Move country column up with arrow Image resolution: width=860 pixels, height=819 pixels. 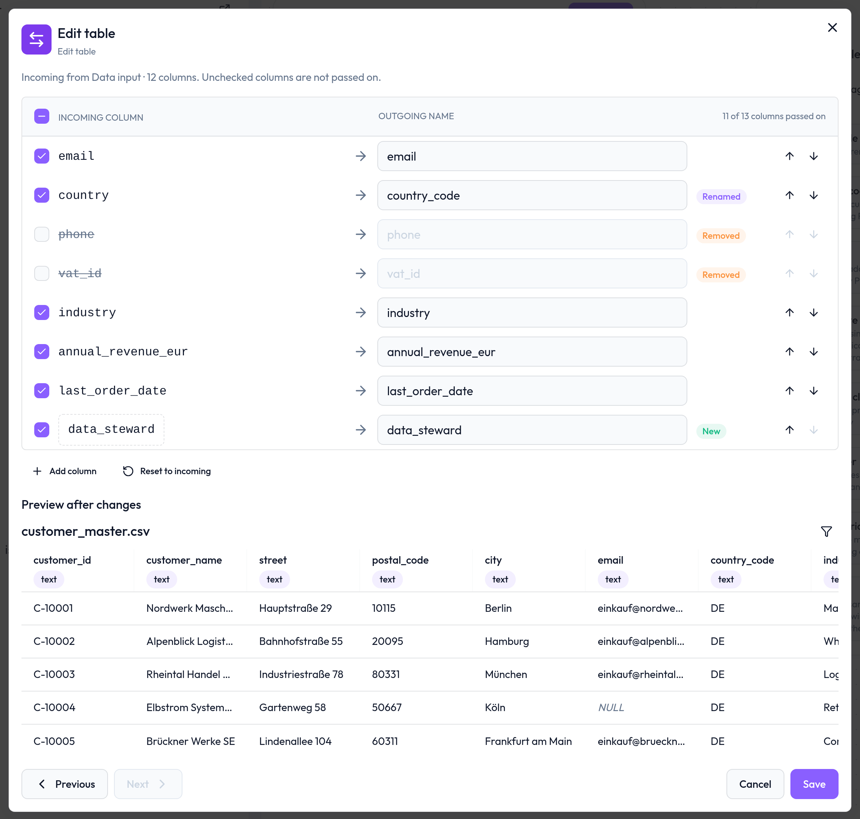789,195
